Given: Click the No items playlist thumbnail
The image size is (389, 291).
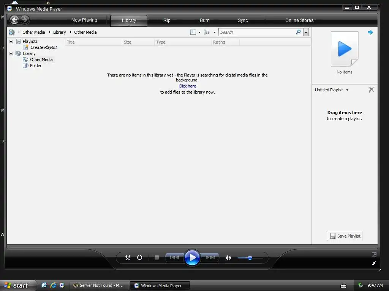Looking at the screenshot, I should pos(344,49).
